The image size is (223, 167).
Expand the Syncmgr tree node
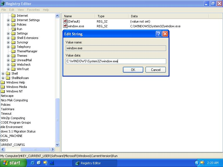pyautogui.click(x=8, y=43)
